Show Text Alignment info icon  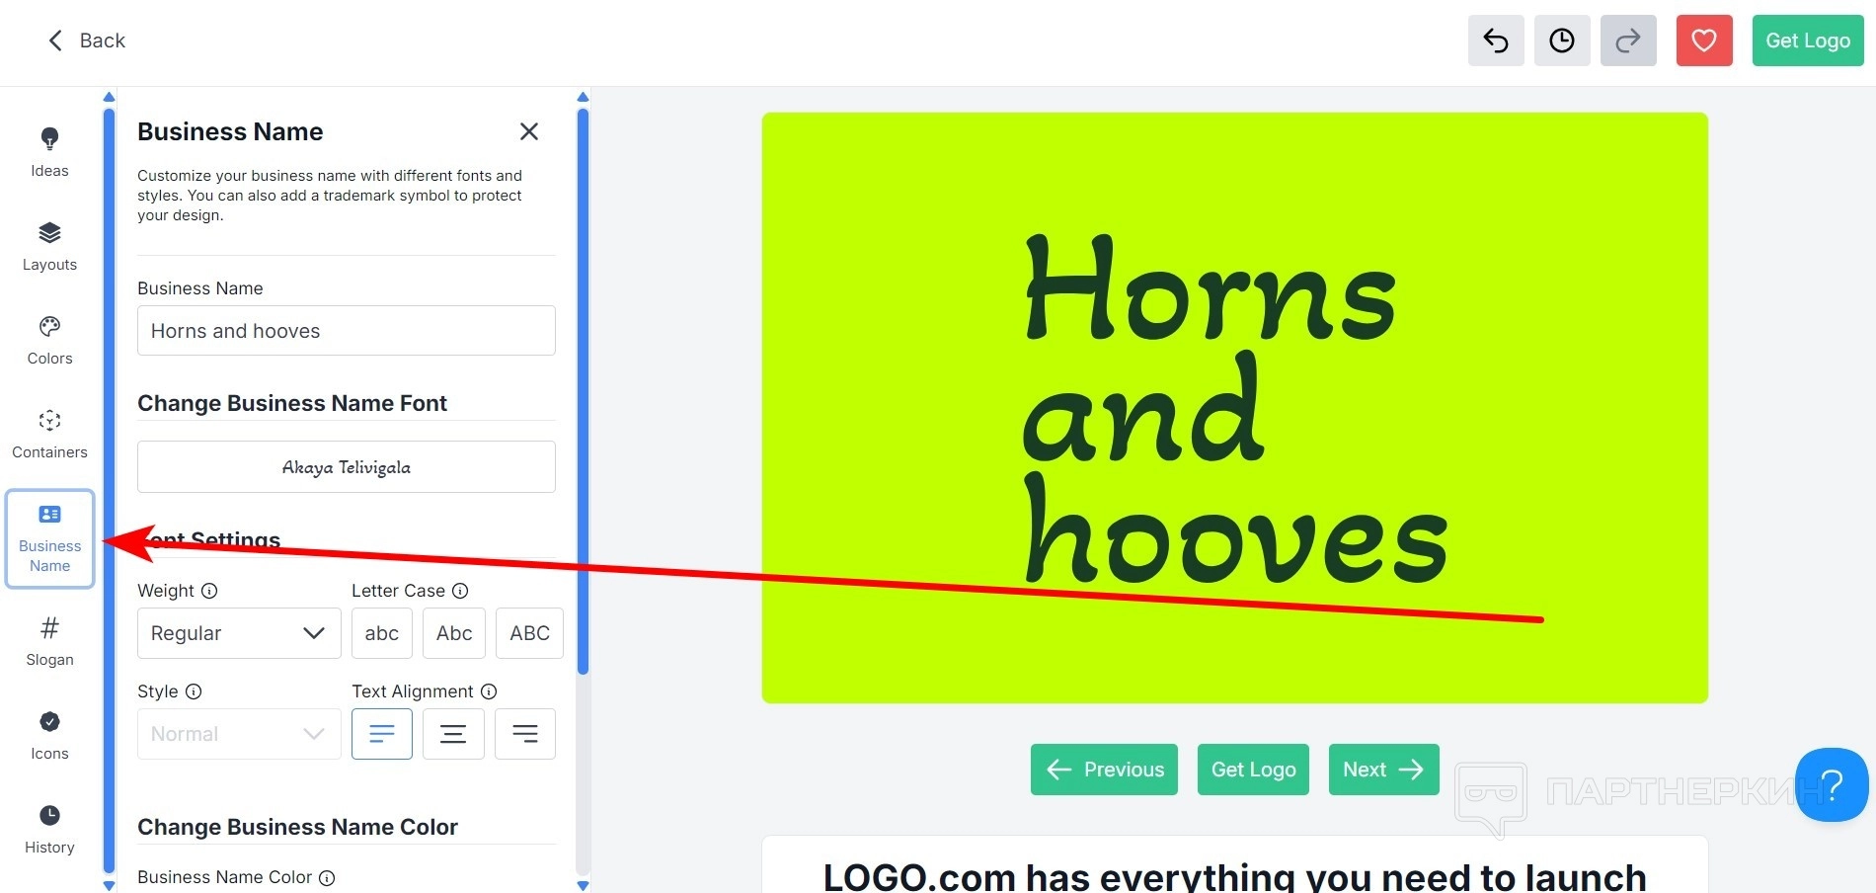(489, 691)
